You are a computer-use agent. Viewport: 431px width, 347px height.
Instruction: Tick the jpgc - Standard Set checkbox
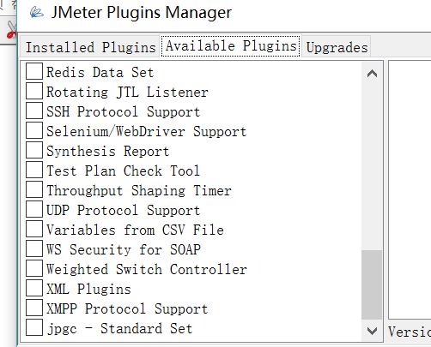34,327
